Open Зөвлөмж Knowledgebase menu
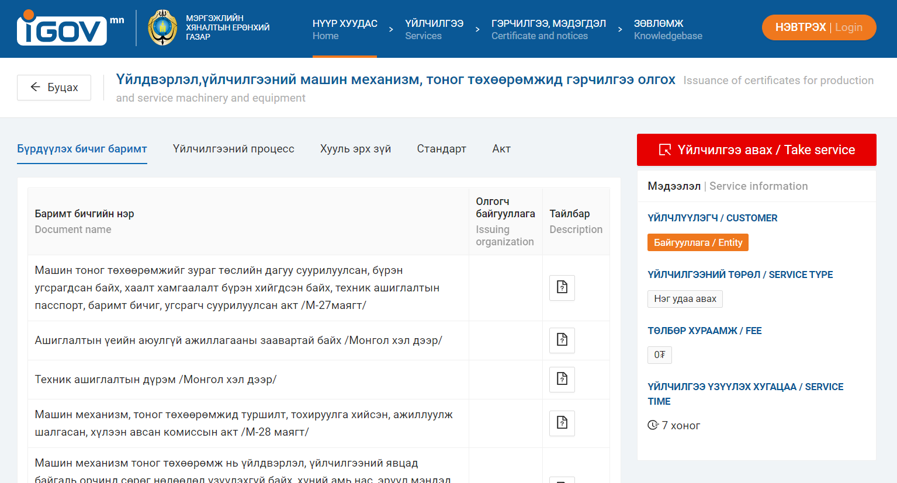Viewport: 897px width, 483px height. tap(668, 29)
